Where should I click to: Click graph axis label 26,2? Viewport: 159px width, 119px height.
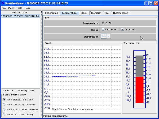tap(47, 77)
